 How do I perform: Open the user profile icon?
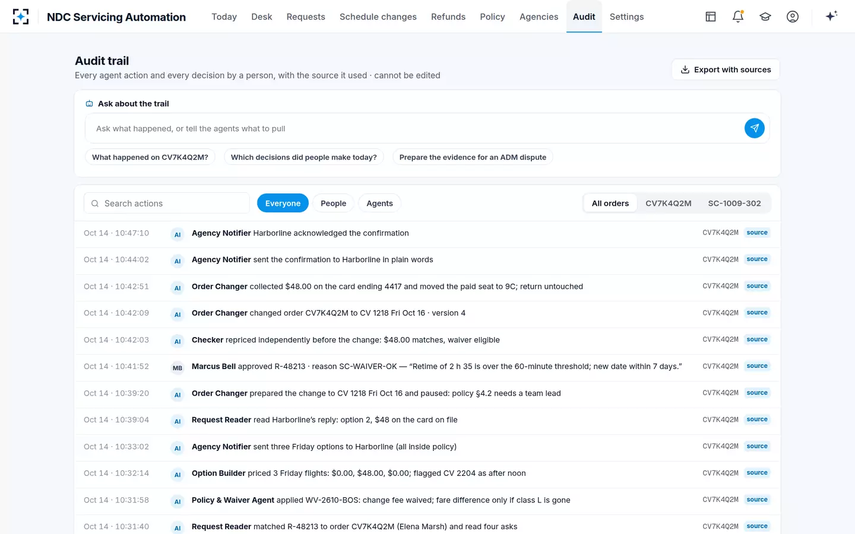(793, 17)
